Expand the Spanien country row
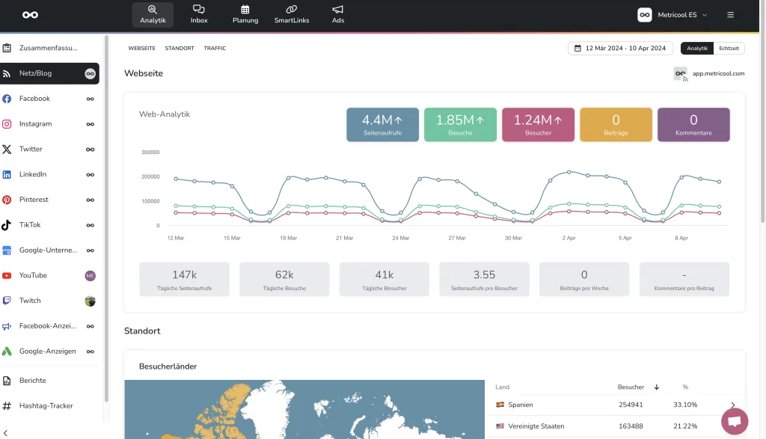The image size is (766, 439). tap(732, 405)
